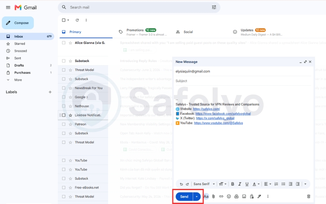Open the main menu hamburger icon
Screen dimensions: 326x204
[x=8, y=7]
